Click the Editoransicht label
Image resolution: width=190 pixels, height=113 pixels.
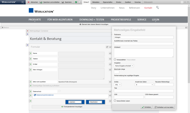click(x=148, y=2)
